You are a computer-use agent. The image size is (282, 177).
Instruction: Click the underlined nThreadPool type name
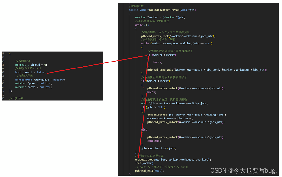point(24,80)
